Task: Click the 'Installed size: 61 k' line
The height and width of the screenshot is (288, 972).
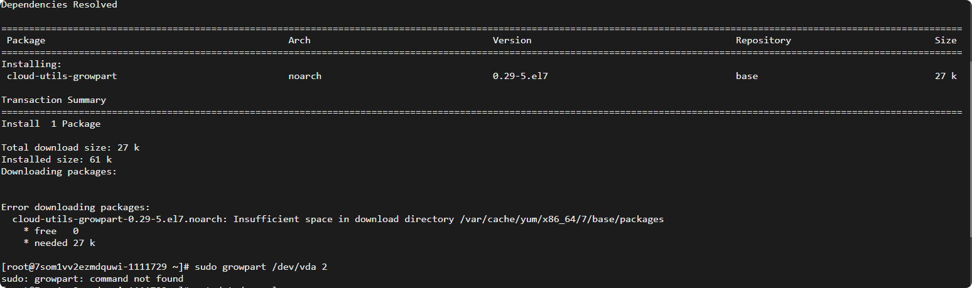Action: (57, 159)
